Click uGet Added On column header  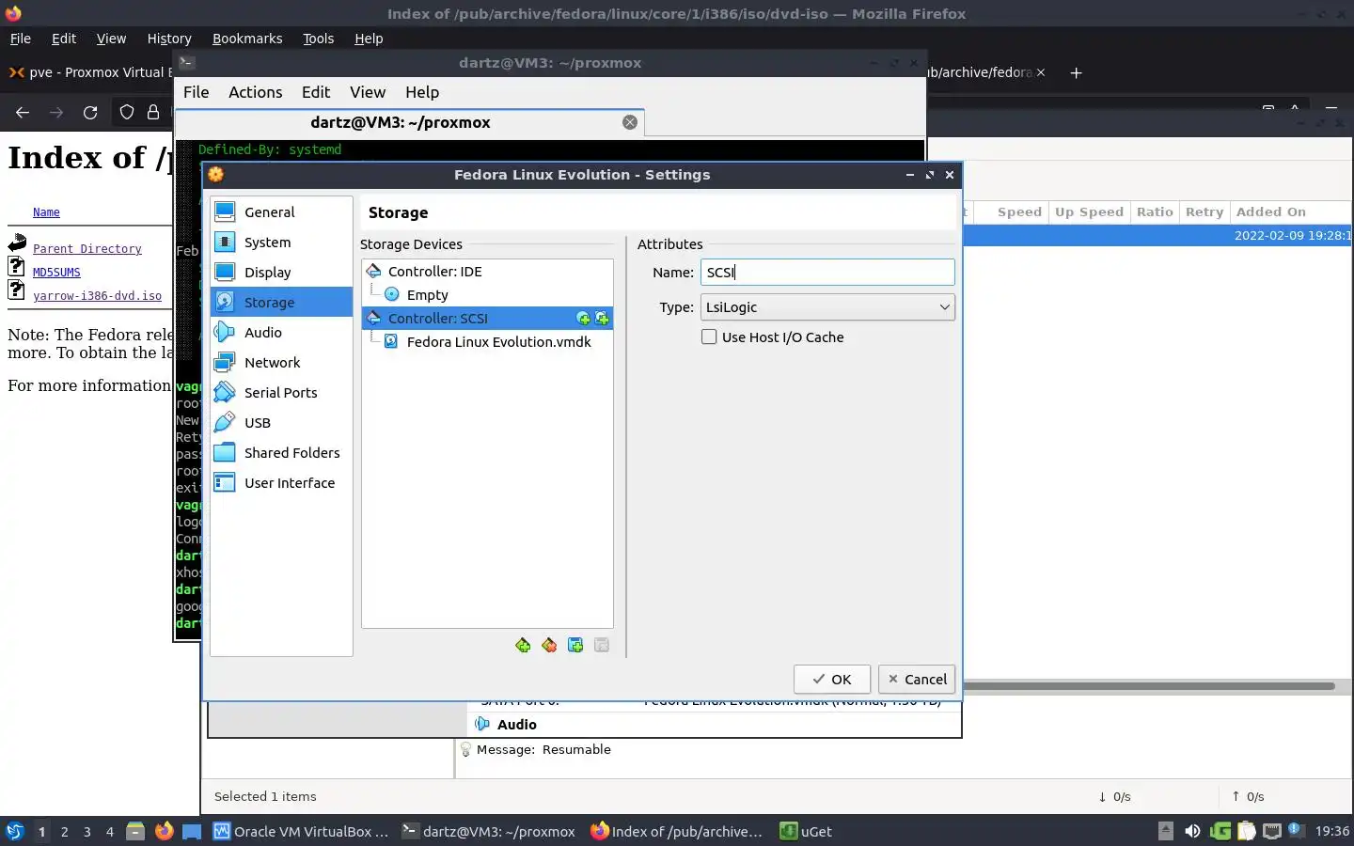point(1290,212)
